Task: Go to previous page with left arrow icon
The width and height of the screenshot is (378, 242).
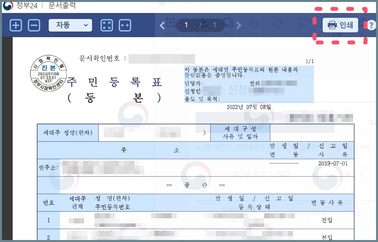Action: (162, 25)
